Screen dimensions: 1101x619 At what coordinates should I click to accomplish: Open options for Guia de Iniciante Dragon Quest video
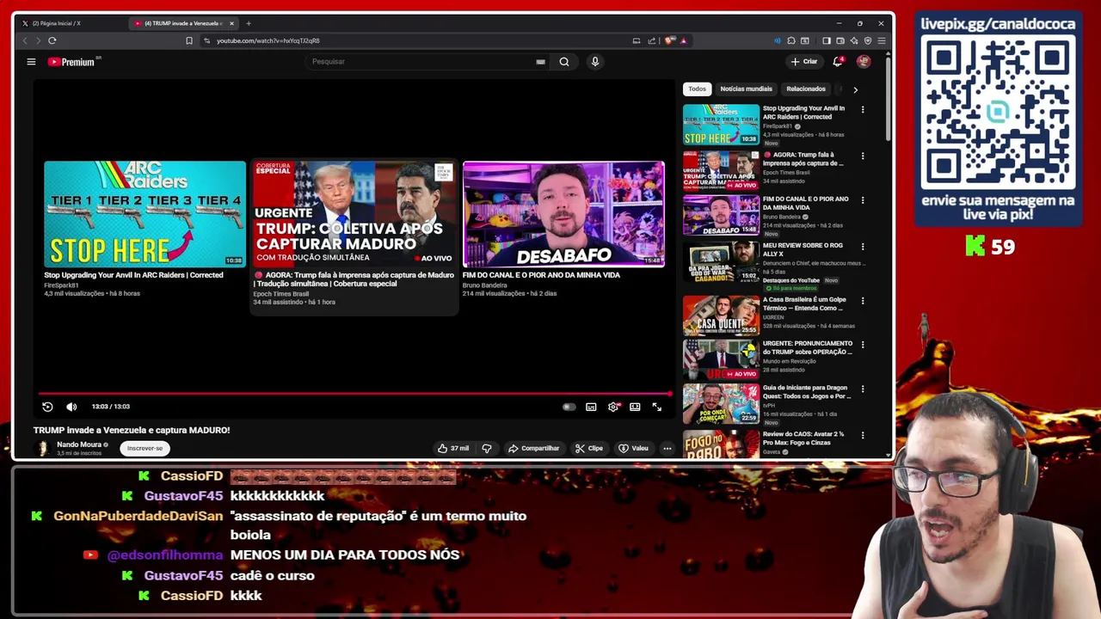(x=863, y=389)
